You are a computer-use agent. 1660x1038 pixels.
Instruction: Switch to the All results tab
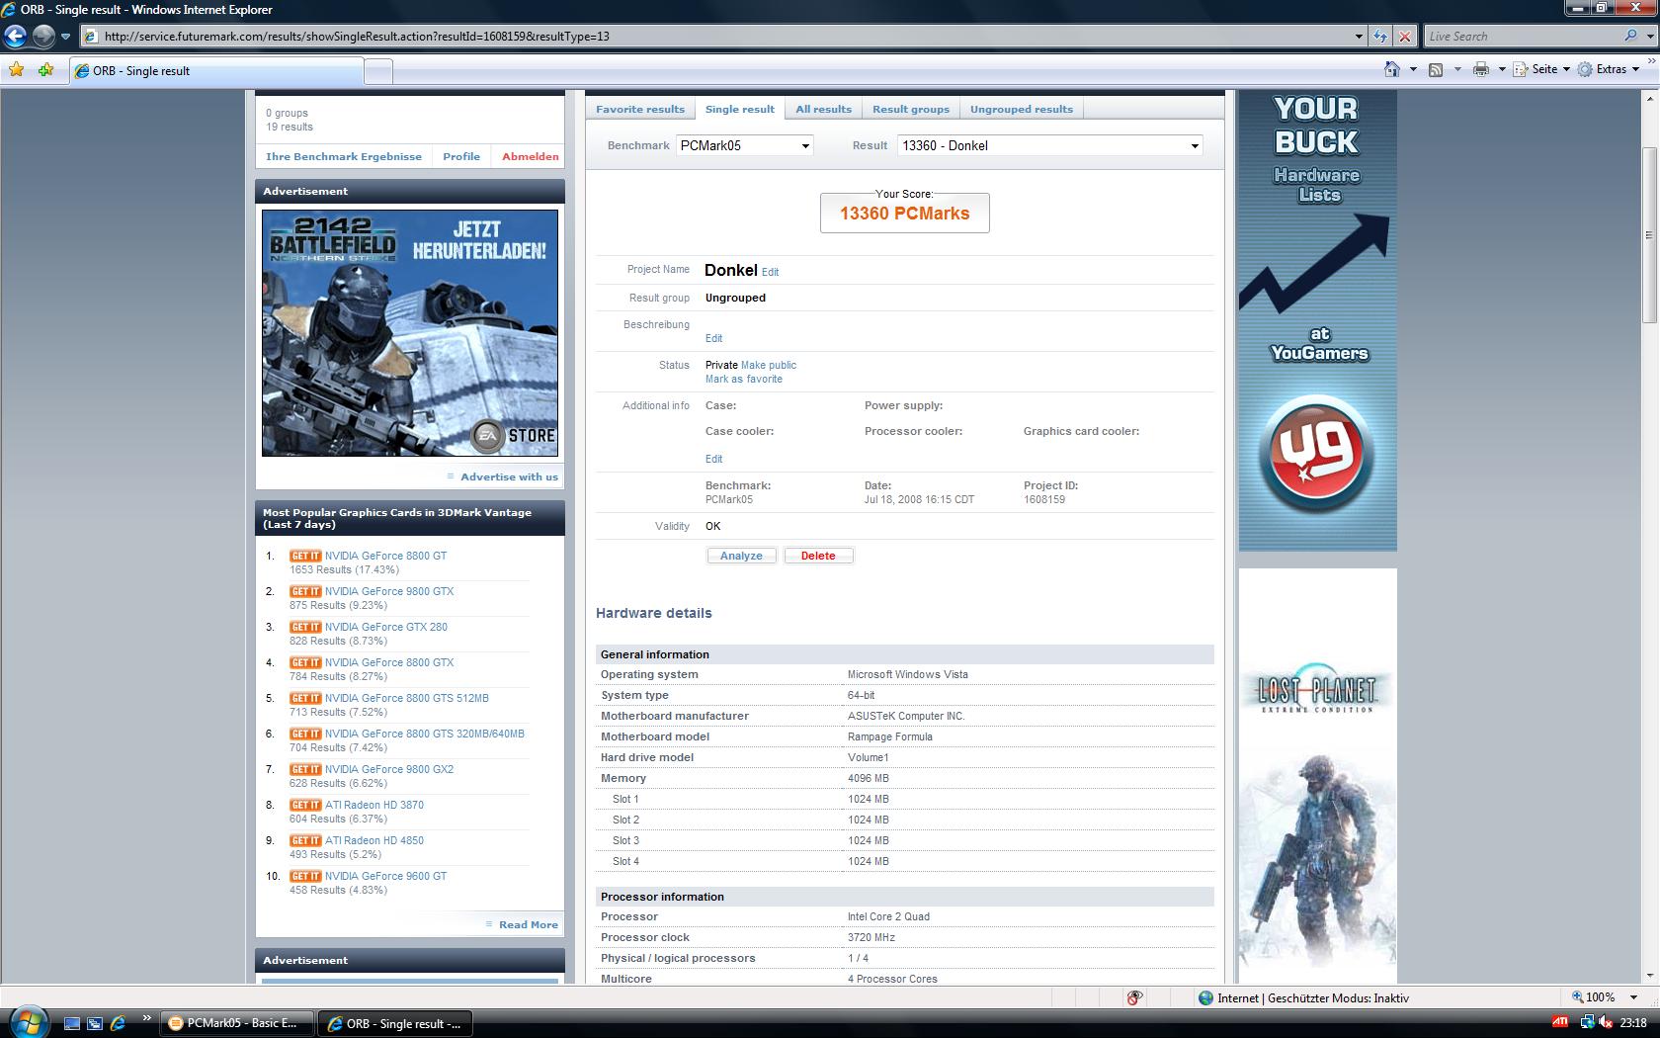(823, 109)
